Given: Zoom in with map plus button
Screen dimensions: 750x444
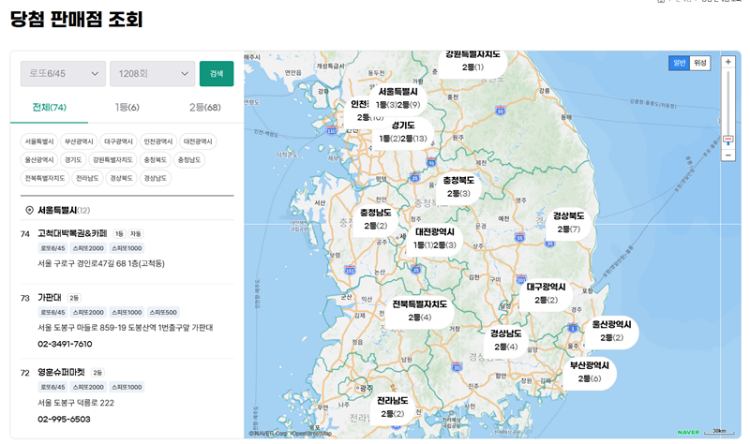Looking at the screenshot, I should pyautogui.click(x=728, y=62).
